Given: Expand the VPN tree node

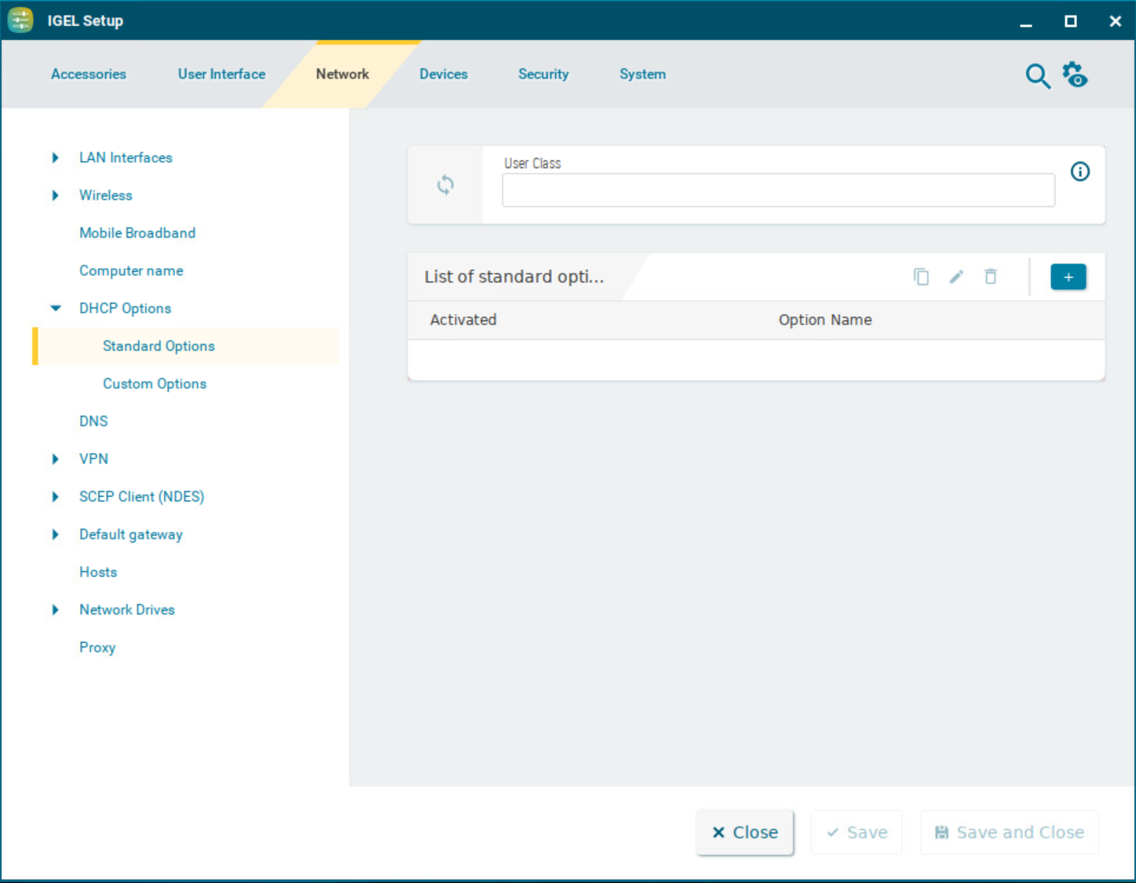Looking at the screenshot, I should (55, 458).
